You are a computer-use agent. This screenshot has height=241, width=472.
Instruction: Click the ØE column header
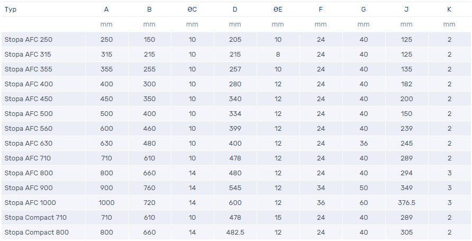(278, 9)
